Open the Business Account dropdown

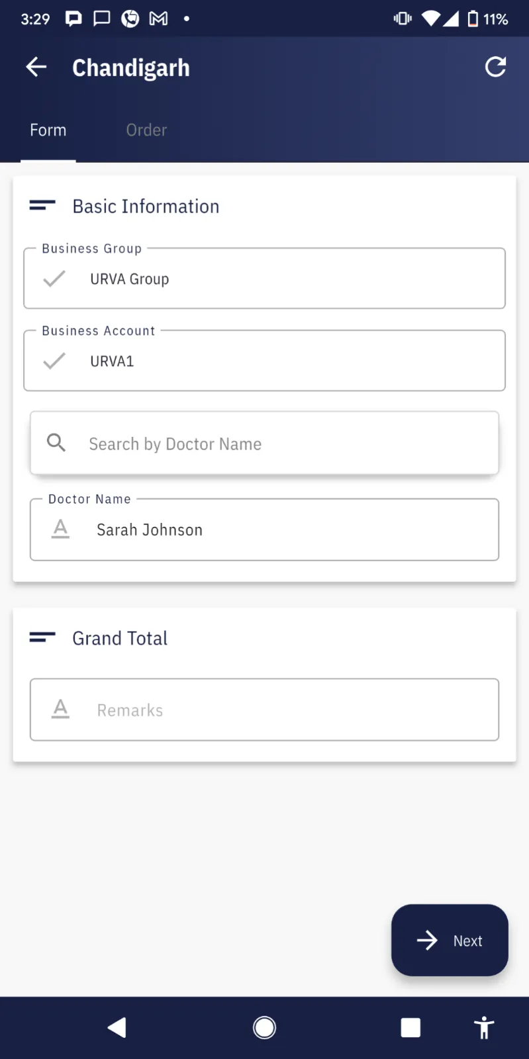[265, 361]
